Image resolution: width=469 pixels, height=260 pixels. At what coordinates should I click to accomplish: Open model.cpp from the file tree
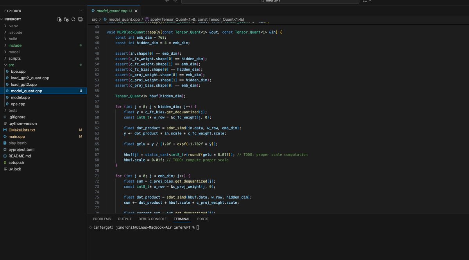click(x=43, y=97)
